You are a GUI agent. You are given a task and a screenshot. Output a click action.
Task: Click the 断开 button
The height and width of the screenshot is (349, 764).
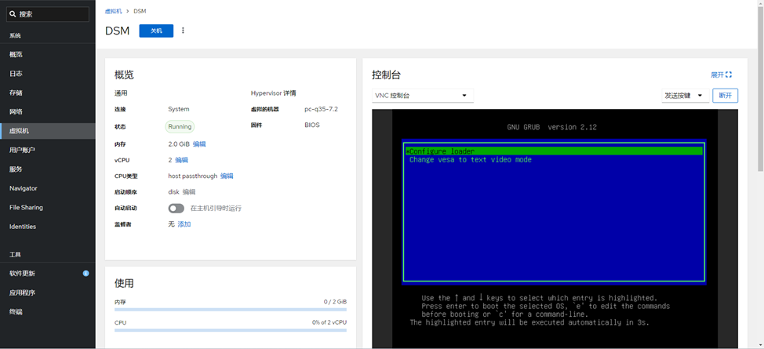tap(725, 96)
